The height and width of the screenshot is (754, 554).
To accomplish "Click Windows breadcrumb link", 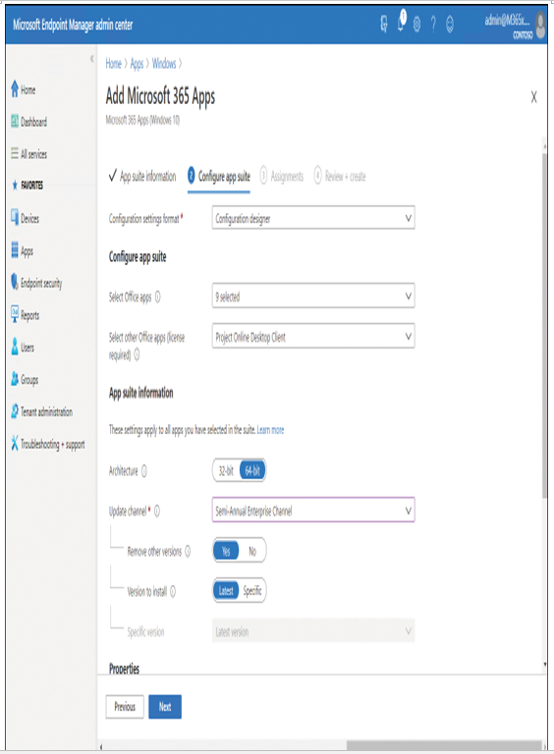I will pos(164,64).
